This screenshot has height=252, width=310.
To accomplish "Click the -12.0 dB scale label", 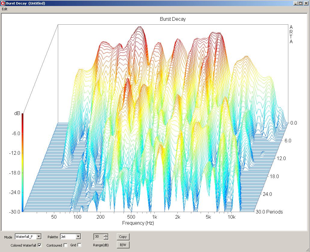I will coord(14,153).
